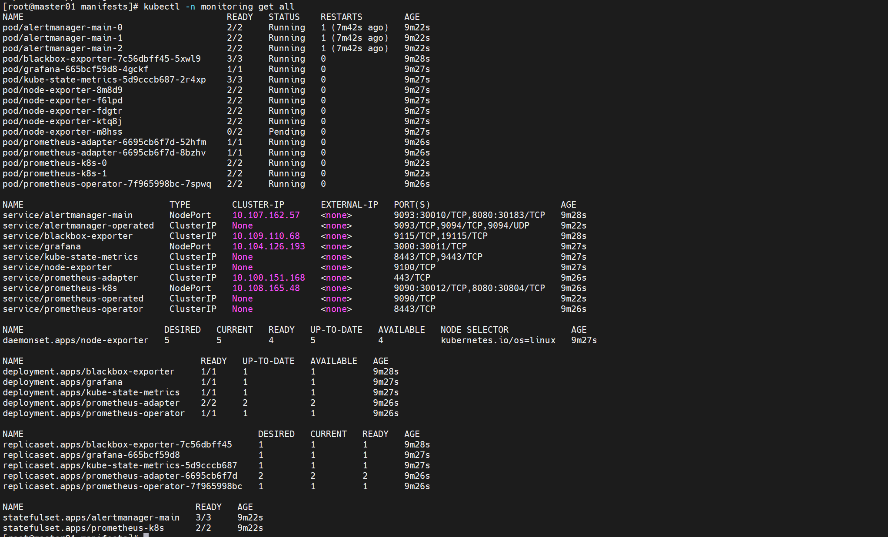
Task: Click statefulset.apps/alertmanager-main
Action: 91,517
